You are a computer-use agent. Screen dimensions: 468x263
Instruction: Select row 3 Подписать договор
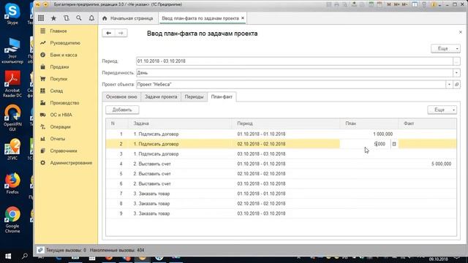(281, 154)
